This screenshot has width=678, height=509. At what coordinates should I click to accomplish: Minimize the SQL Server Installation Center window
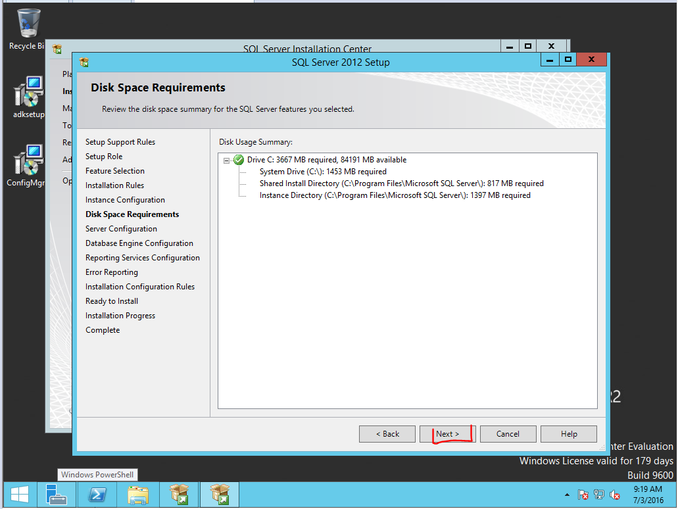(x=510, y=46)
